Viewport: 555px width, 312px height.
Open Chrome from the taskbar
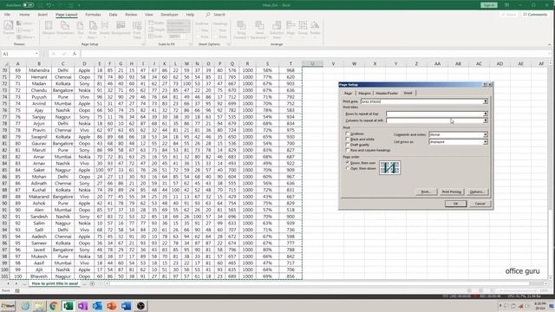pyautogui.click(x=54, y=306)
